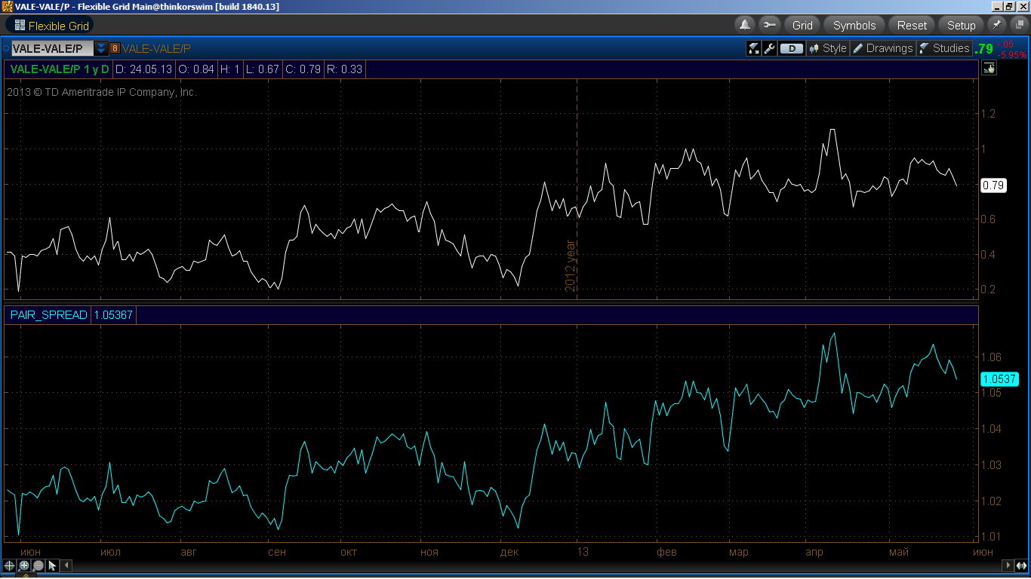
Task: Click the monitor icon at bottom right corner
Action: pos(1022,565)
